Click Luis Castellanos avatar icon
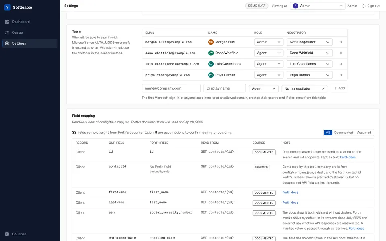The width and height of the screenshot is (386, 241). [211, 64]
